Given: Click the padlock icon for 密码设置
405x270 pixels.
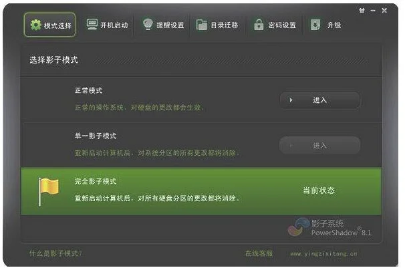Looking at the screenshot, I should [x=259, y=25].
